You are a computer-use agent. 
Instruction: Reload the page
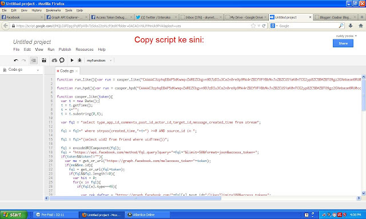[x=264, y=26]
